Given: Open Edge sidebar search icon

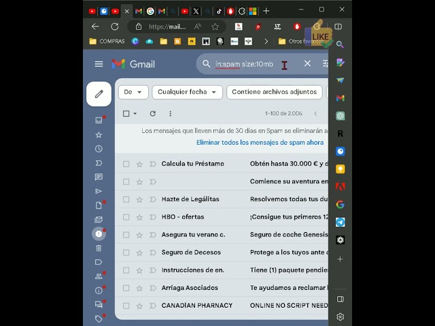Looking at the screenshot, I should pos(340,44).
